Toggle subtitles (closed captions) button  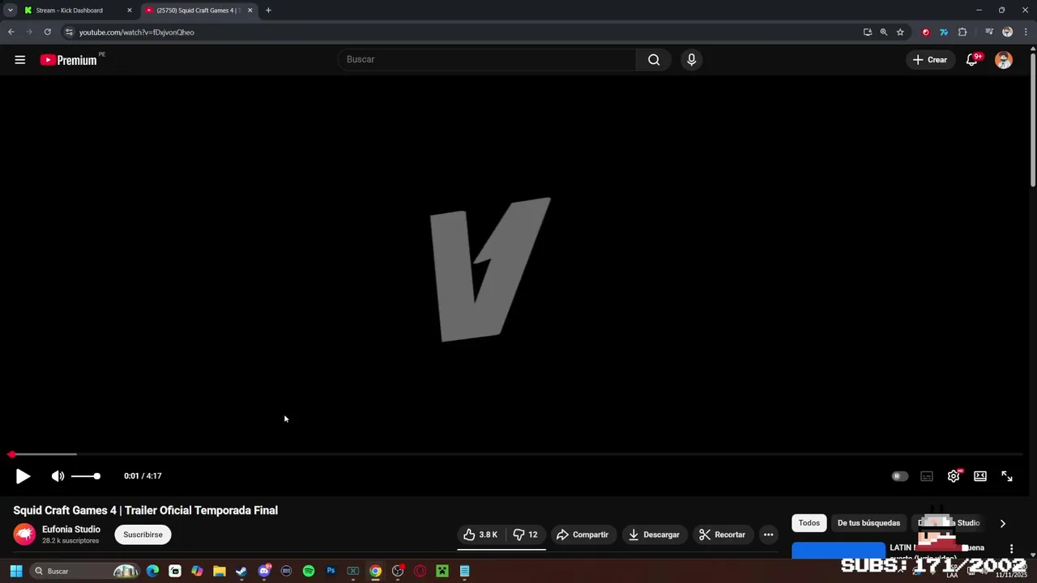point(927,476)
